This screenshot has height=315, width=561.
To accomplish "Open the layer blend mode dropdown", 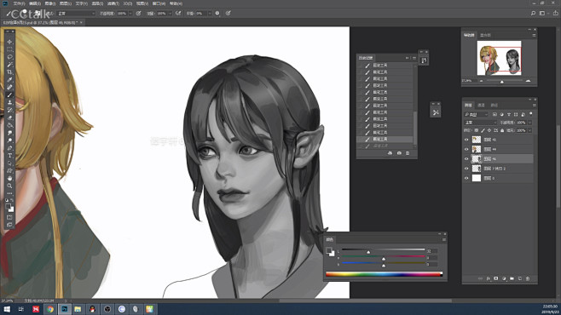I will tap(480, 123).
